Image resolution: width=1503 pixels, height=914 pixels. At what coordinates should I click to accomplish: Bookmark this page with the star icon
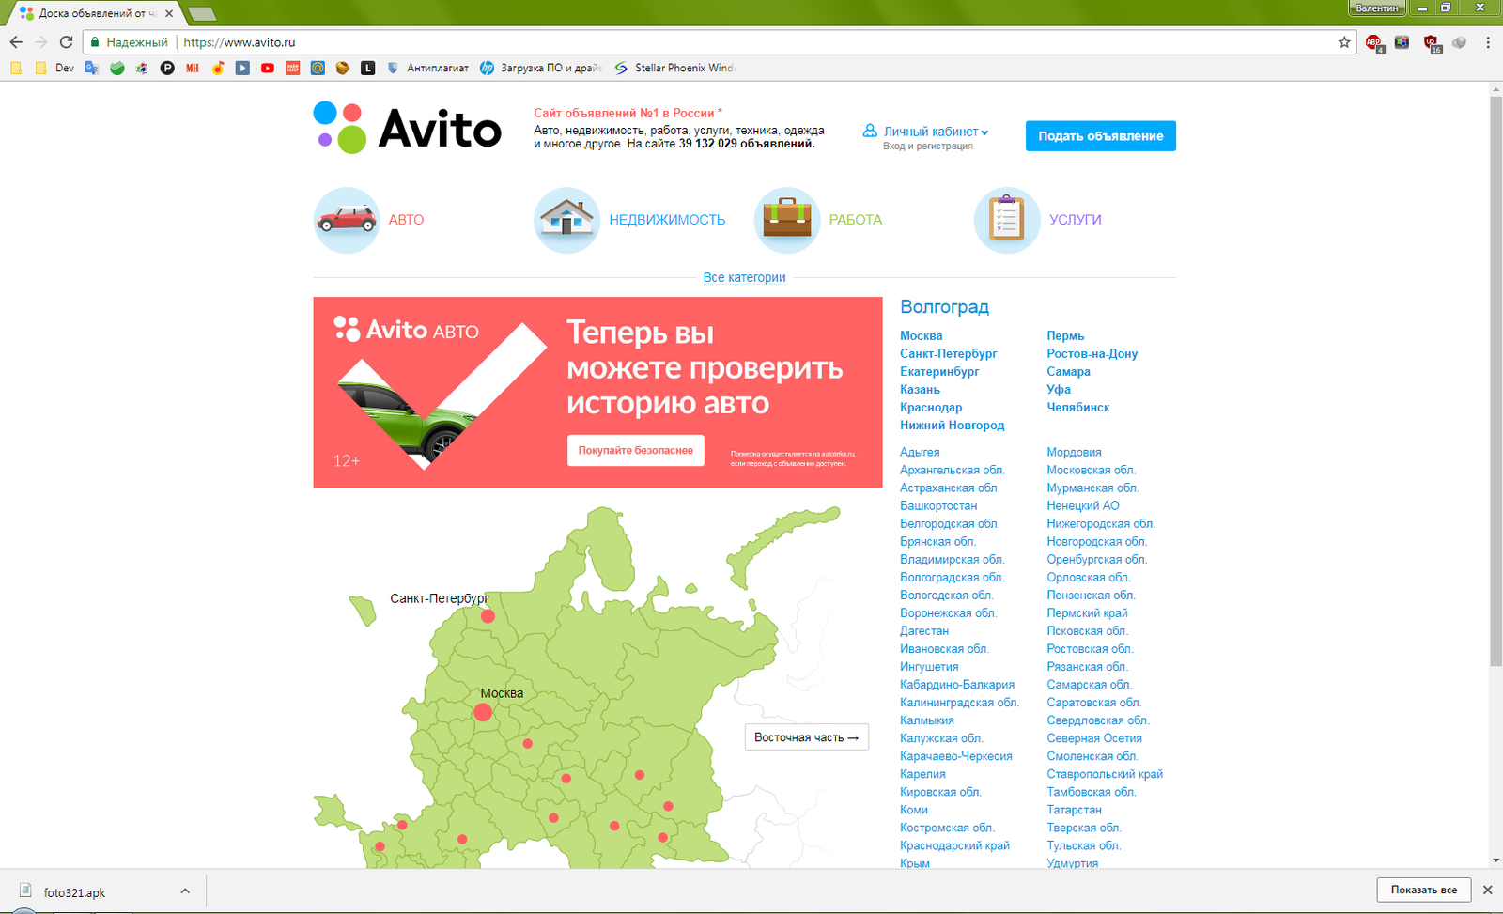point(1344,42)
